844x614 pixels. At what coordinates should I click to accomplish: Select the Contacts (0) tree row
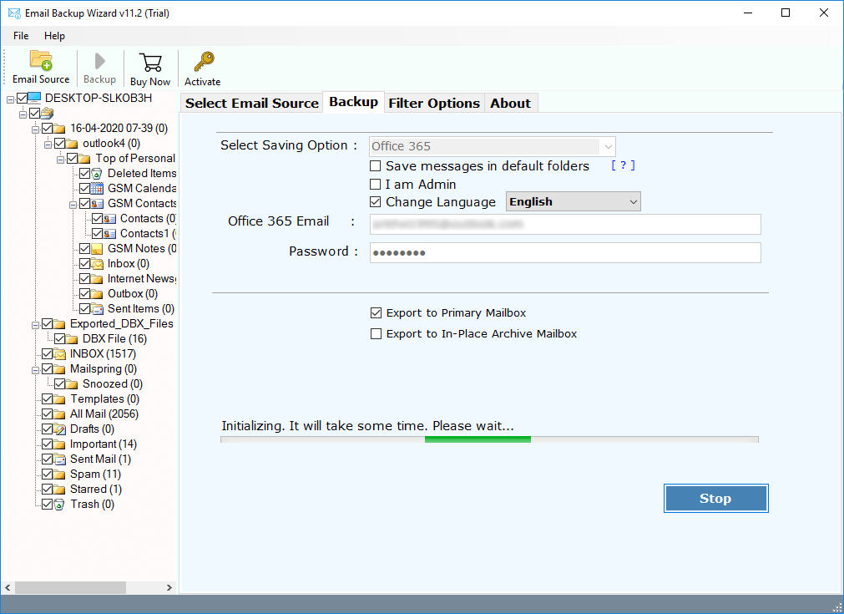pos(149,219)
